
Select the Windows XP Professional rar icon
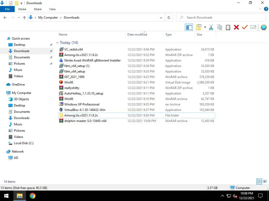[x=61, y=104]
